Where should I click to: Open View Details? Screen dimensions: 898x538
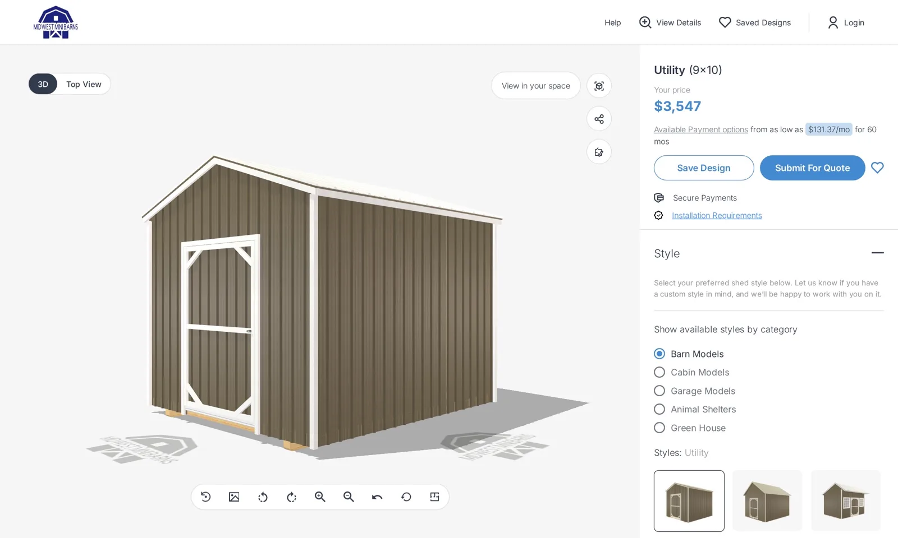click(670, 22)
